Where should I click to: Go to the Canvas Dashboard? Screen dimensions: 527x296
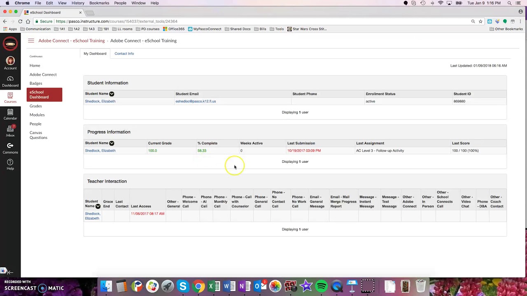click(x=10, y=81)
